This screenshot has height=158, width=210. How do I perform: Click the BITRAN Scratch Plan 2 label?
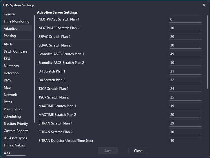click(56, 132)
